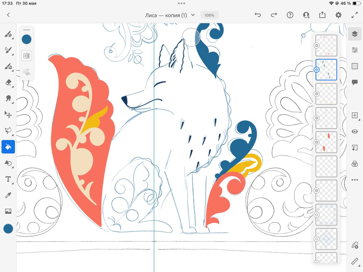The image size is (363, 272).
Task: Open the blue color chip below the tools
Action: point(8,229)
